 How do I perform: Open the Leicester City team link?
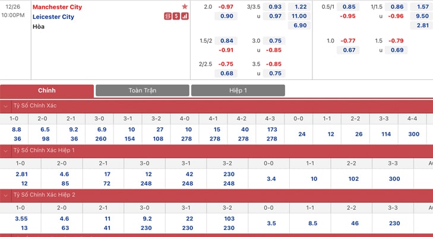pos(53,17)
